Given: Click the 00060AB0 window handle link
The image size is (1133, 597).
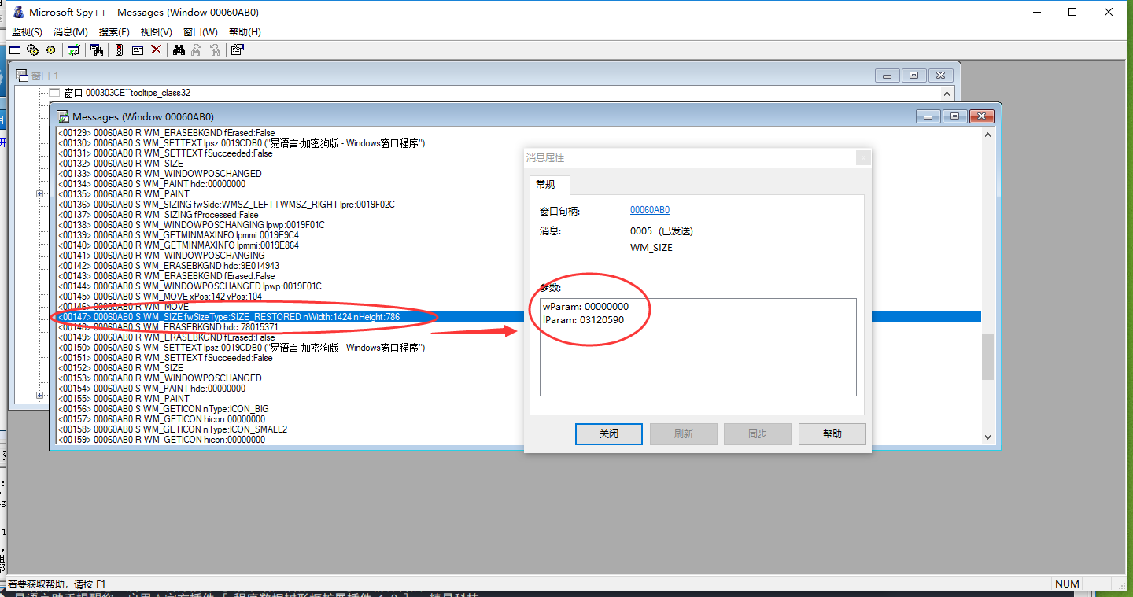Looking at the screenshot, I should pos(649,210).
